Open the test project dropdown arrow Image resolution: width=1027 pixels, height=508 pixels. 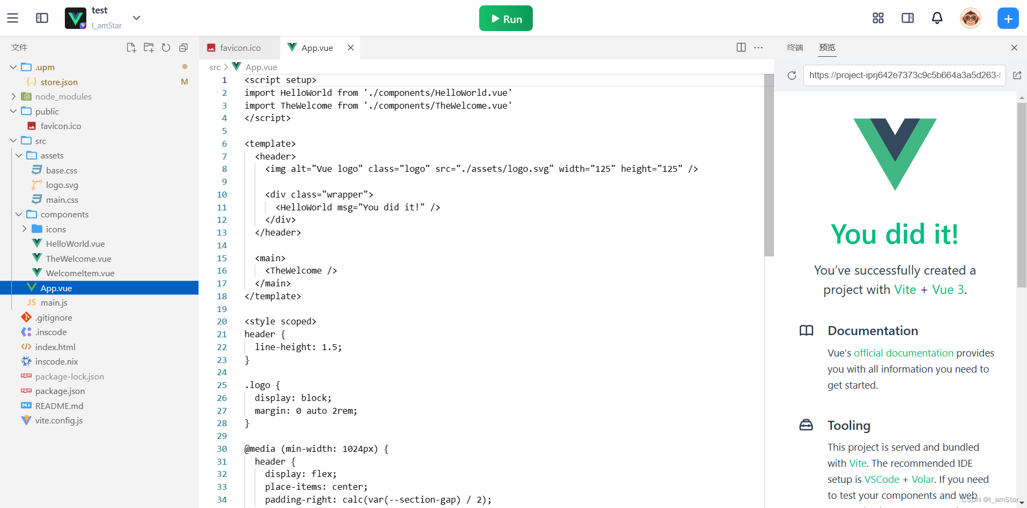(x=137, y=18)
